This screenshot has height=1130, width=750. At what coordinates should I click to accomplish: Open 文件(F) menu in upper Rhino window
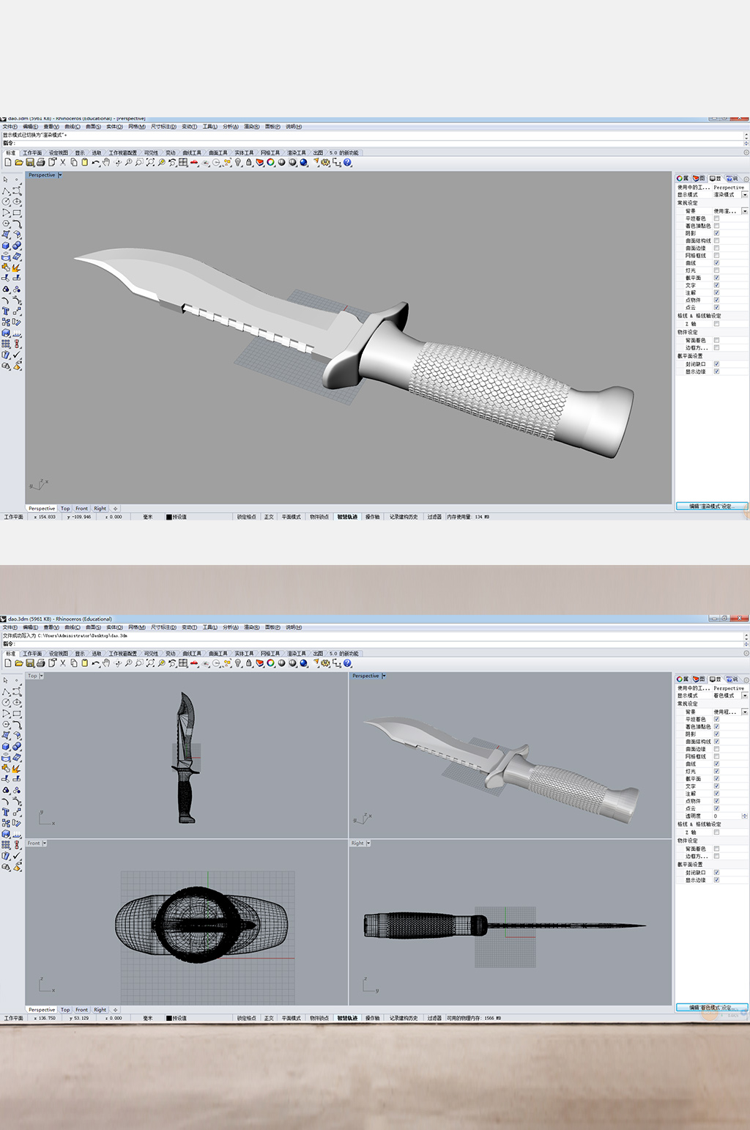point(10,127)
